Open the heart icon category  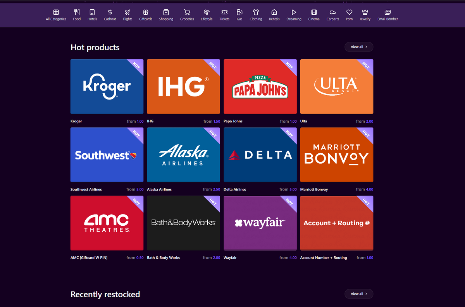point(350,12)
